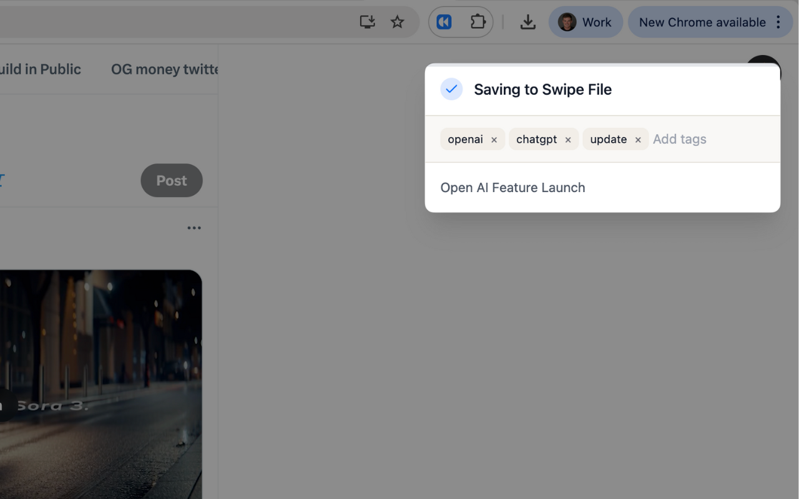Open the Sora street video thumbnail
Image resolution: width=799 pixels, height=499 pixels.
click(100, 384)
